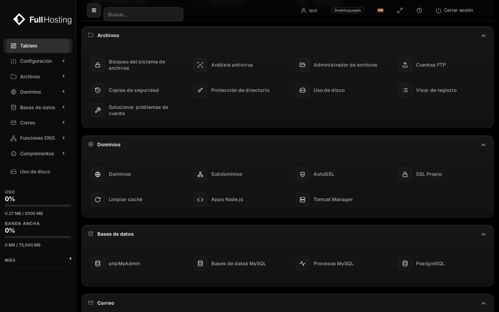
Task: Click the Buscar search field
Action: 143,14
